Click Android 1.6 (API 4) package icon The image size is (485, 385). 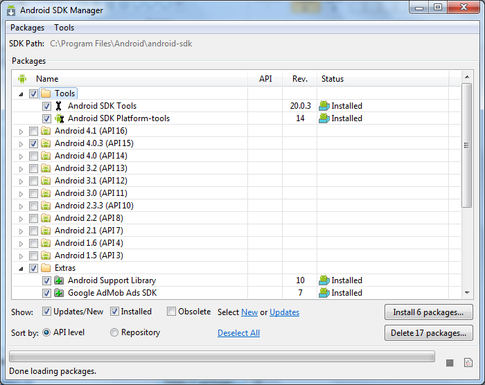tap(46, 243)
